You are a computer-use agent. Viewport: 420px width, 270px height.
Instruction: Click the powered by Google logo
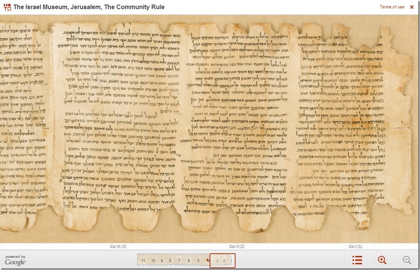click(x=16, y=260)
